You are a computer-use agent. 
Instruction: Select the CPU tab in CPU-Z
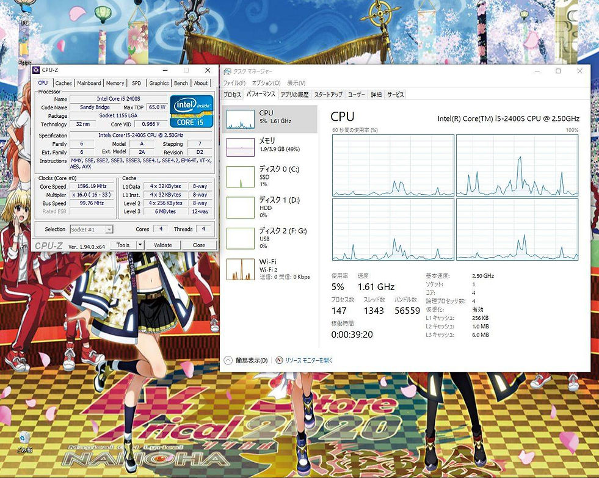43,83
